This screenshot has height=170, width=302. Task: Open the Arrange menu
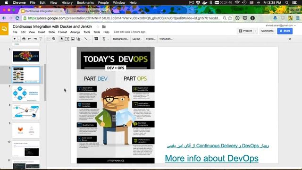(x=75, y=32)
